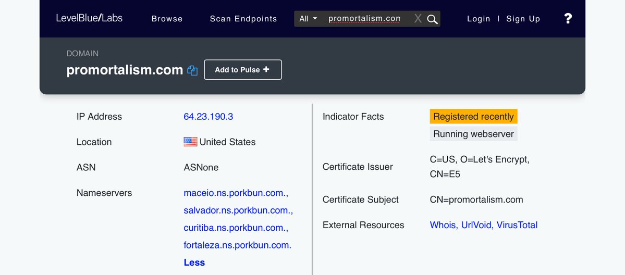Open the All search type dropdown
625x275 pixels.
click(308, 19)
